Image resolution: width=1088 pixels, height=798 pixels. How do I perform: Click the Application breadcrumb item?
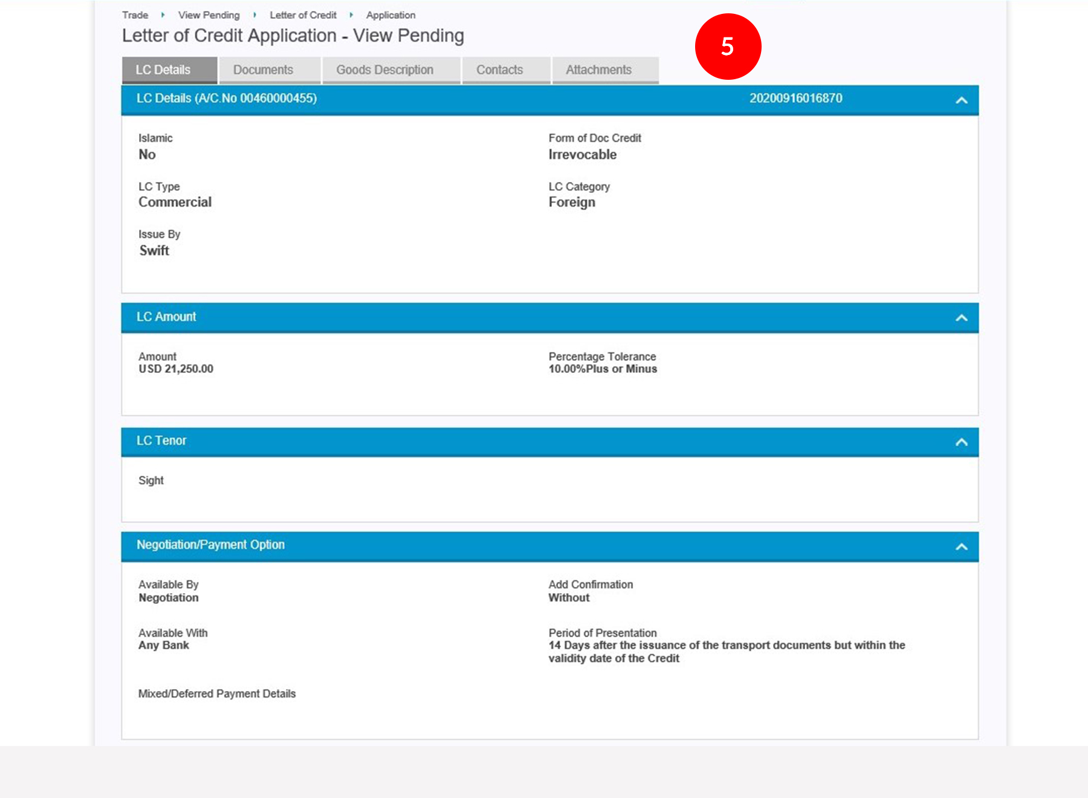[x=390, y=15]
